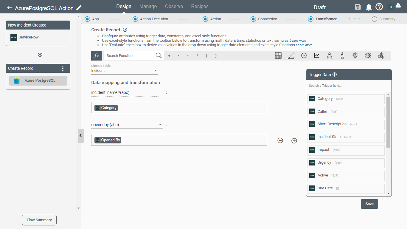Switch to the Recipes tab
Image resolution: width=407 pixels, height=229 pixels.
click(200, 6)
